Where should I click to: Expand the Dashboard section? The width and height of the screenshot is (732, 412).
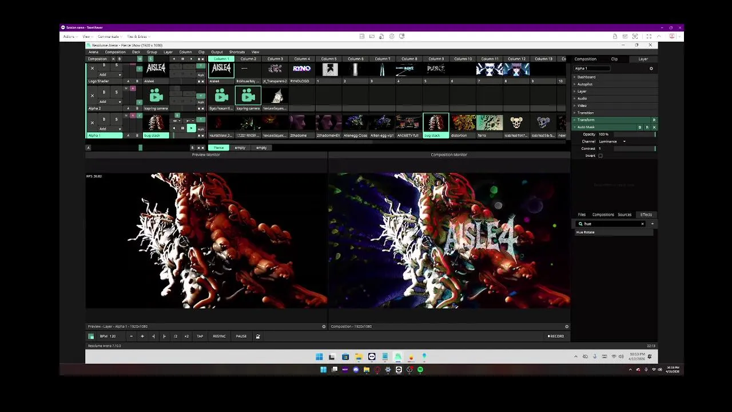coord(615,77)
